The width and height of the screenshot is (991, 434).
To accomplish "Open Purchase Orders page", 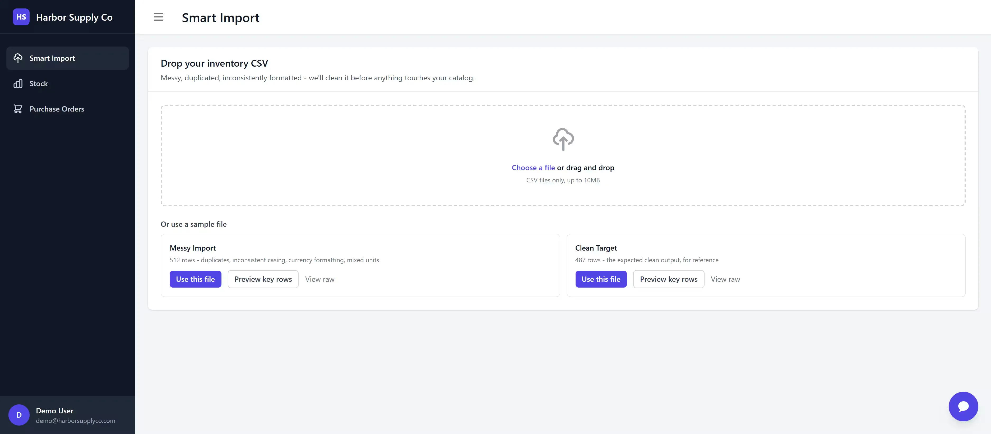I will 68,109.
